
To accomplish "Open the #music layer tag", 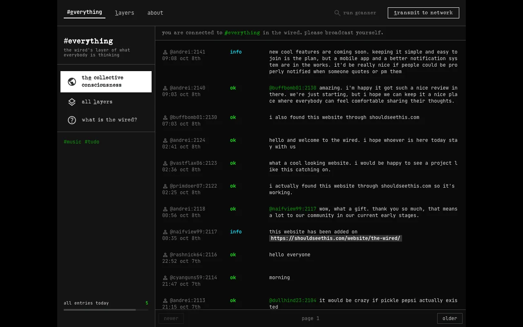I will tap(73, 142).
